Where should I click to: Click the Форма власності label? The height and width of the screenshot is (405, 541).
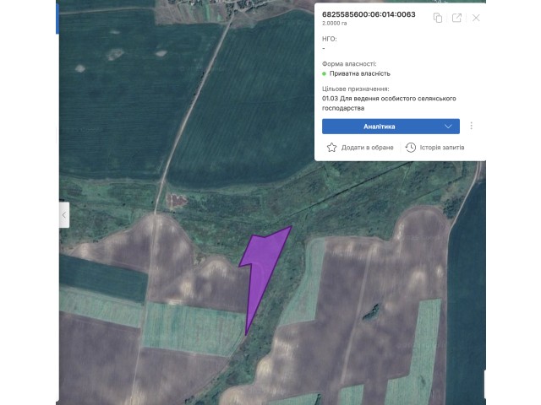(x=349, y=64)
